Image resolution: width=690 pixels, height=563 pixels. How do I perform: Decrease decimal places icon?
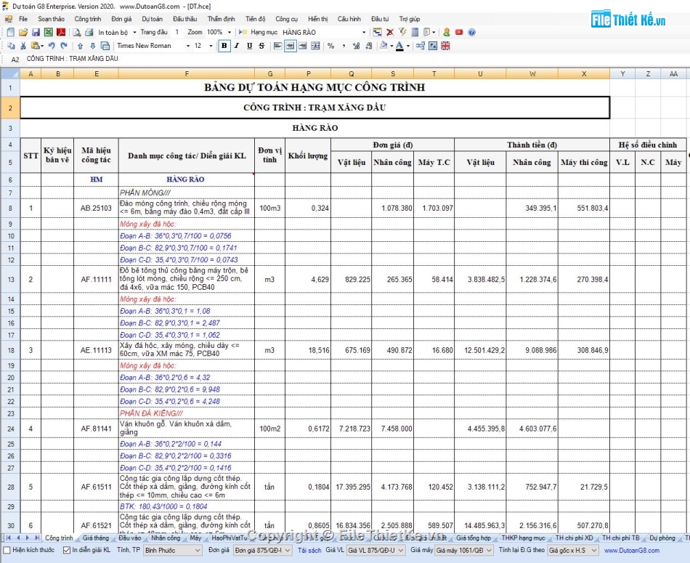369,46
